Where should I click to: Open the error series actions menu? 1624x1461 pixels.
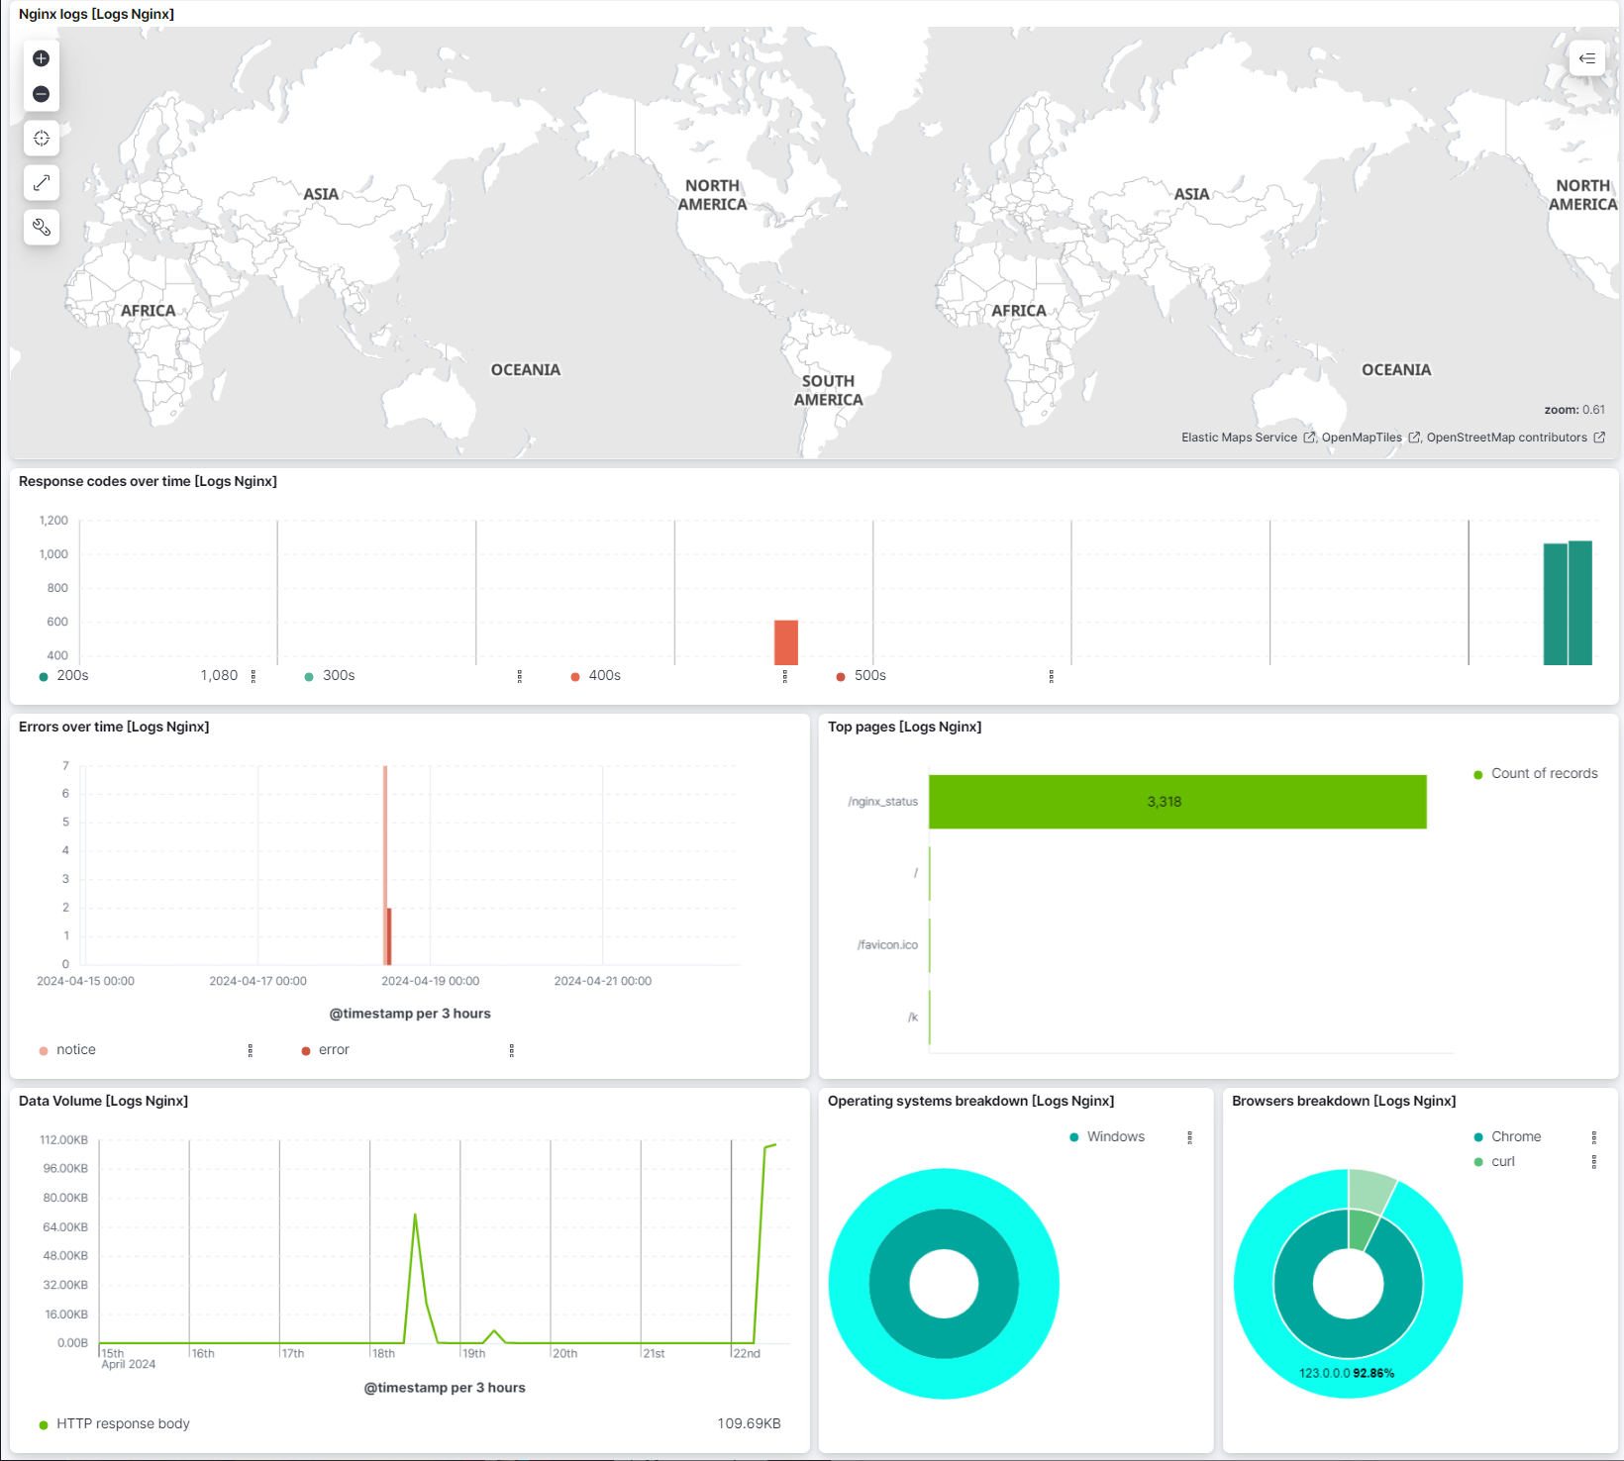pos(512,1049)
